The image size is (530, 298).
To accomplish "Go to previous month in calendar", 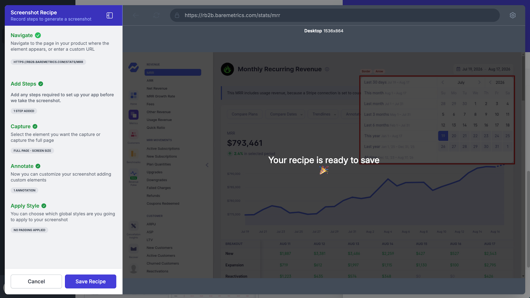I will (443, 82).
